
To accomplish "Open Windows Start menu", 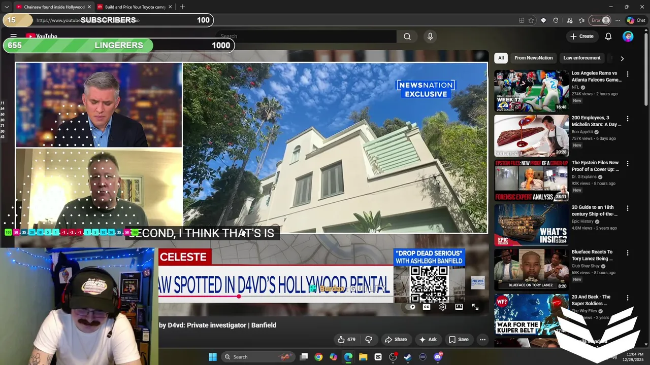I will click(212, 357).
